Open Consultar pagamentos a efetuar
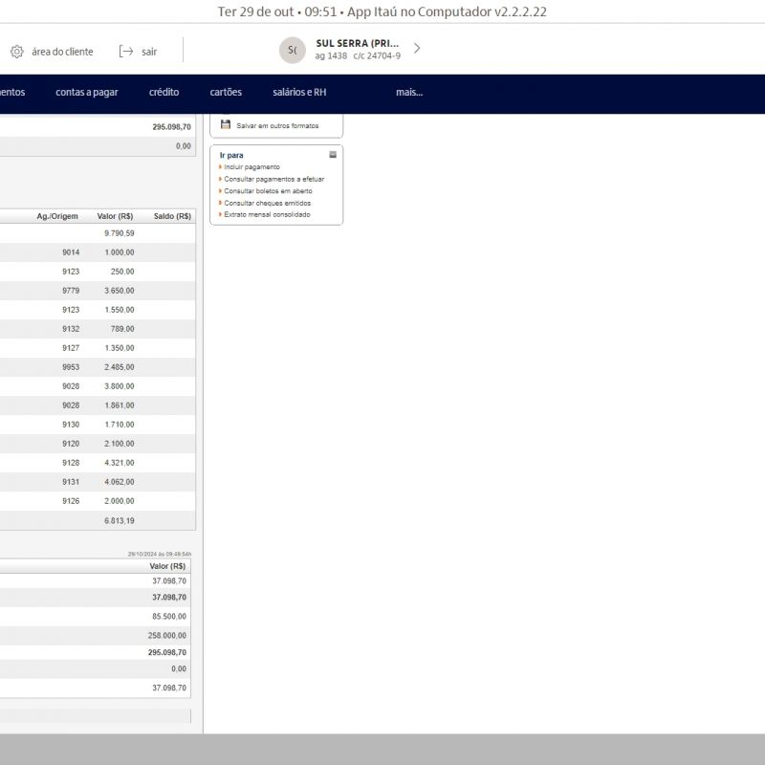 (273, 179)
